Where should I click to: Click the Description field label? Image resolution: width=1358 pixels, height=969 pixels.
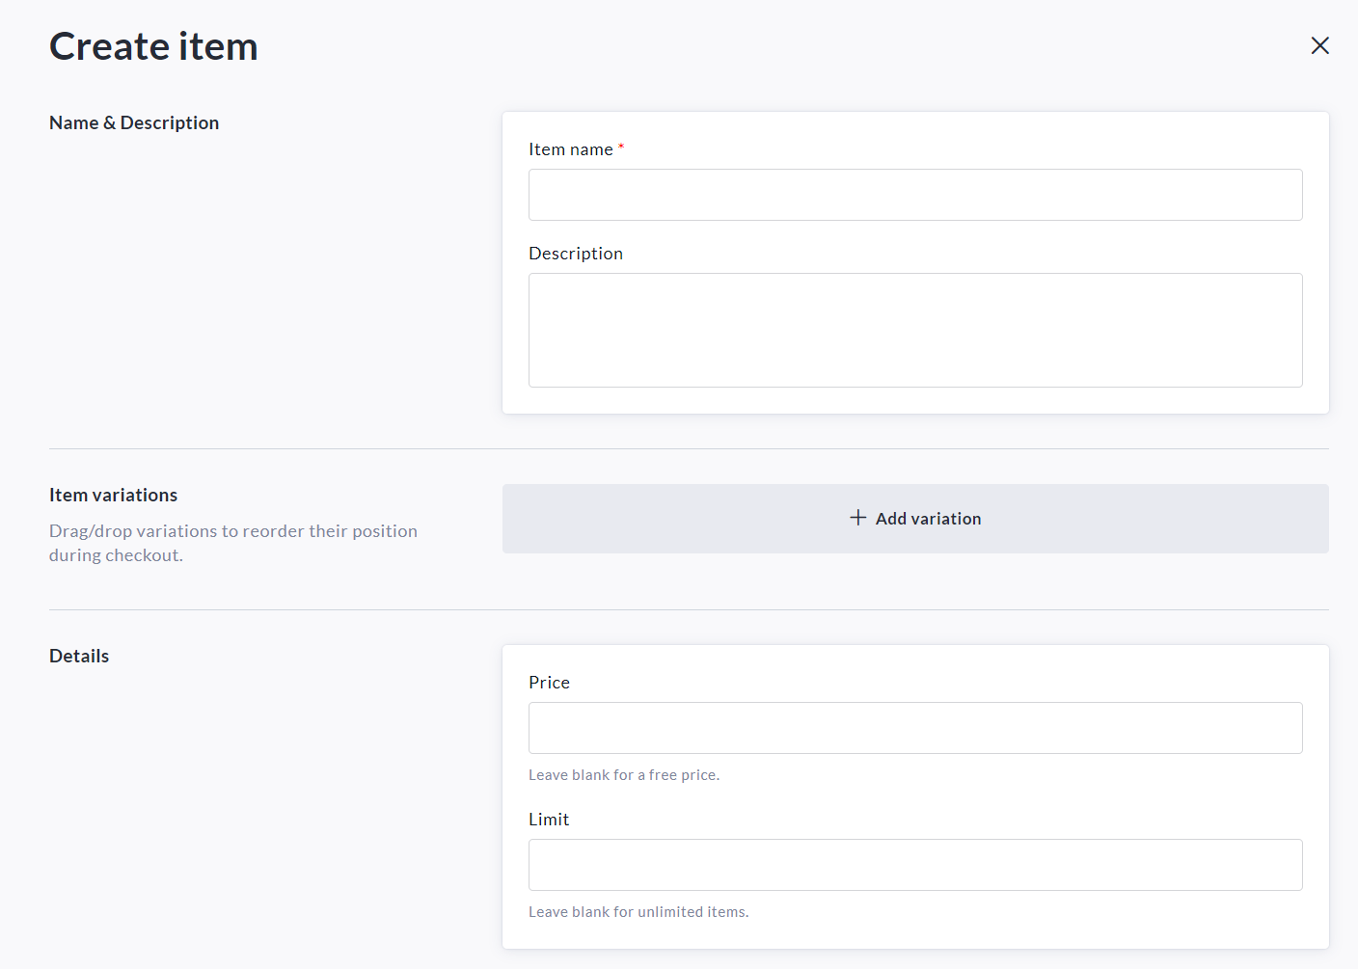[575, 254]
